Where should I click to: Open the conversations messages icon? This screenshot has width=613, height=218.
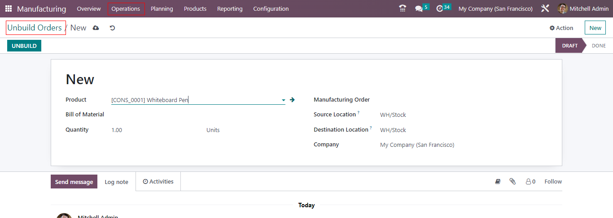[419, 9]
